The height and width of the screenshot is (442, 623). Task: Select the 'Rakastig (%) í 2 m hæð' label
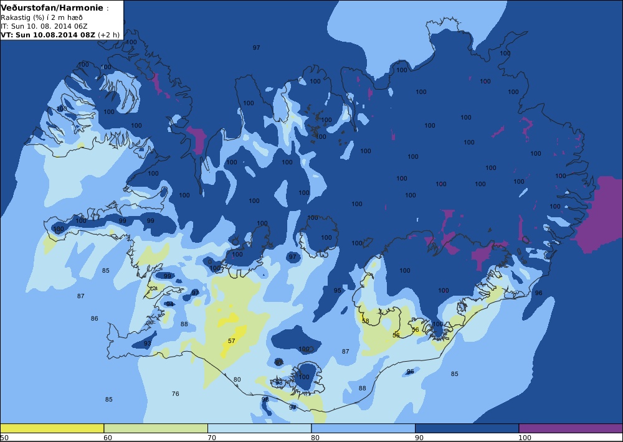(42, 17)
